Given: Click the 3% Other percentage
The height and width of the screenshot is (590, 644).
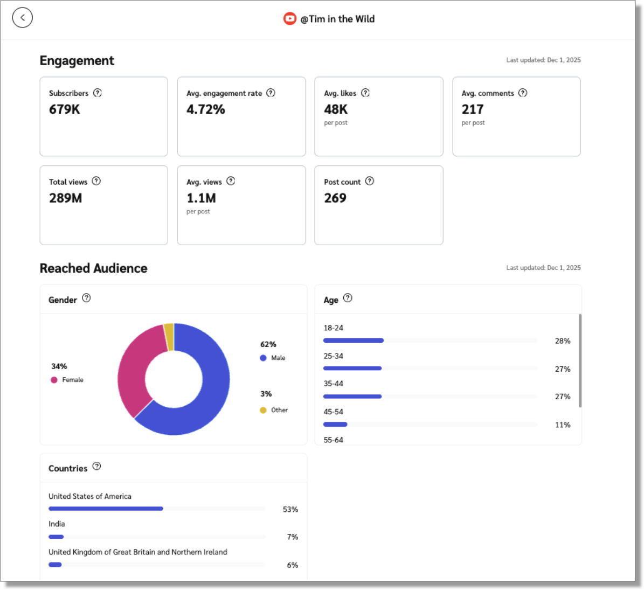Looking at the screenshot, I should click(266, 394).
